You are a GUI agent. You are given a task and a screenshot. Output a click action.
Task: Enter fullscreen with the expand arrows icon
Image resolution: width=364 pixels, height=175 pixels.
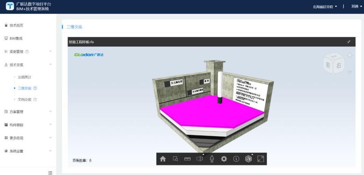(261, 159)
